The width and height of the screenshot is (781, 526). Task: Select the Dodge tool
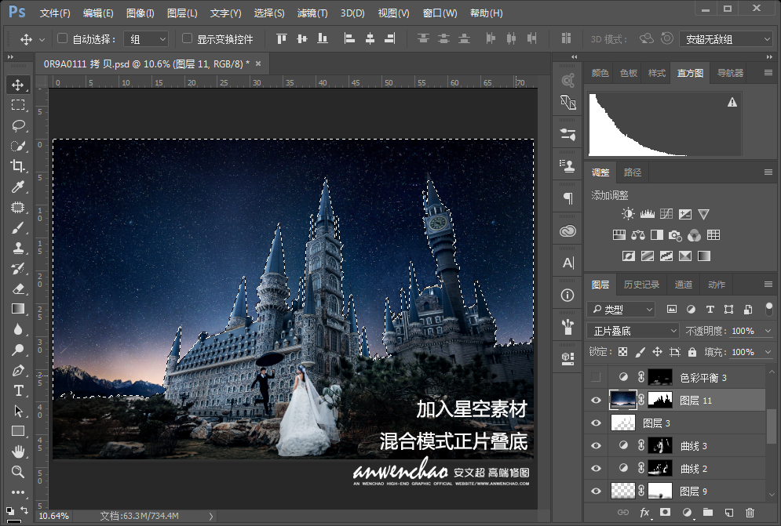(x=18, y=350)
